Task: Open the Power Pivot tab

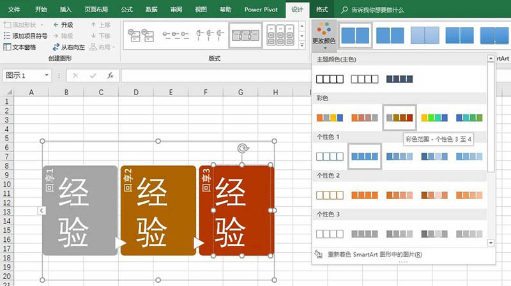Action: click(261, 10)
